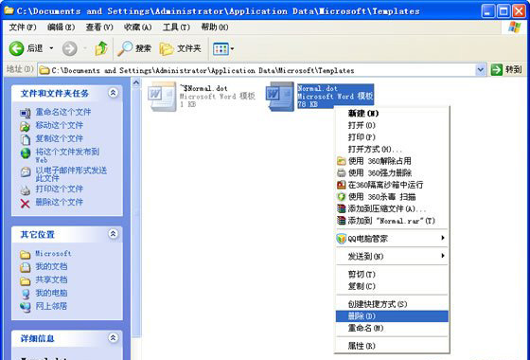Open the 收藏(A) menu
Image resolution: width=530 pixels, height=360 pixels.
click(137, 27)
